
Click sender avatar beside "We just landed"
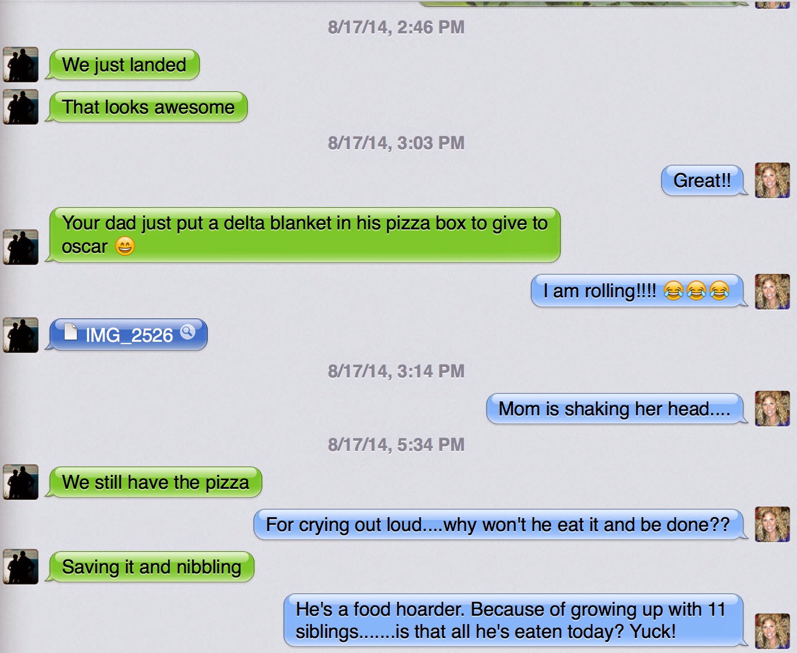tap(21, 65)
